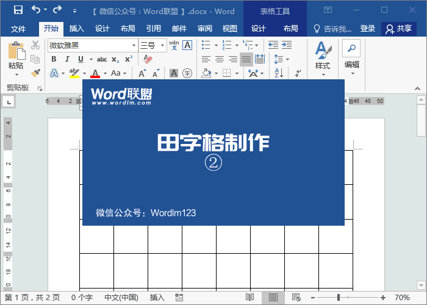Viewport: 427px width, 305px height.
Task: Click the 告诉我 search box
Action: pyautogui.click(x=332, y=29)
